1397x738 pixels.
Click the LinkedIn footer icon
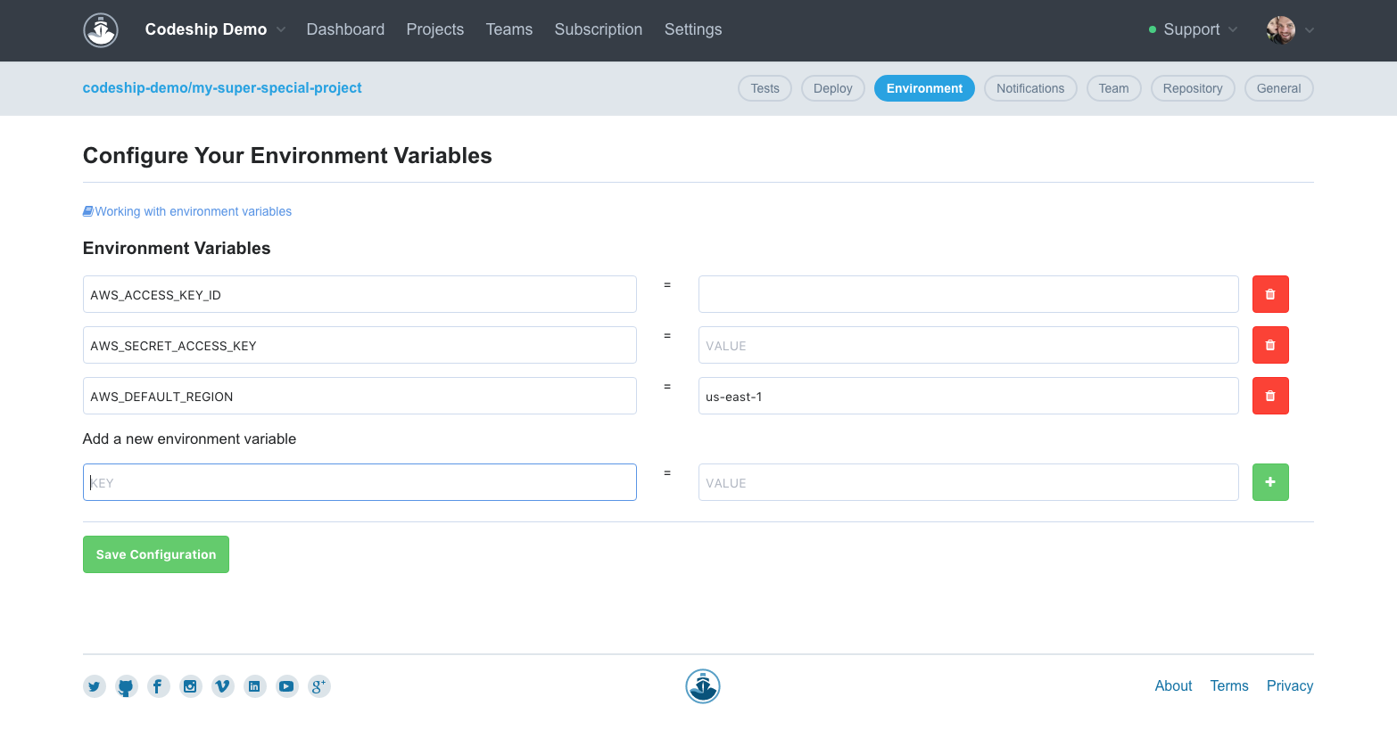click(x=254, y=686)
